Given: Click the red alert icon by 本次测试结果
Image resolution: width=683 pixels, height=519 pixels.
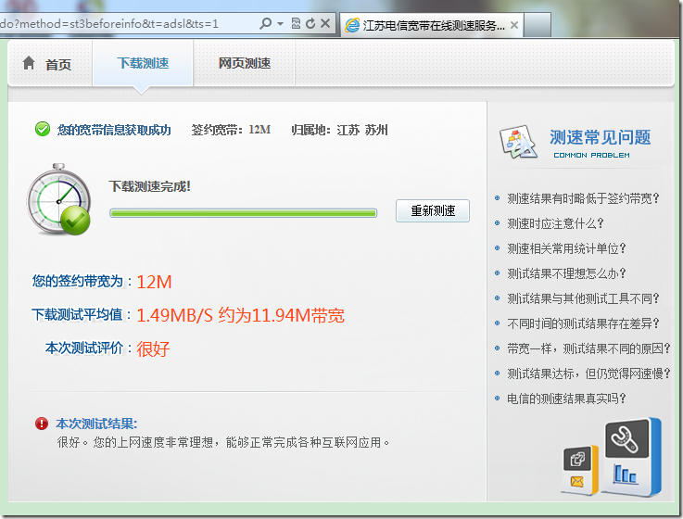Looking at the screenshot, I should [x=42, y=424].
